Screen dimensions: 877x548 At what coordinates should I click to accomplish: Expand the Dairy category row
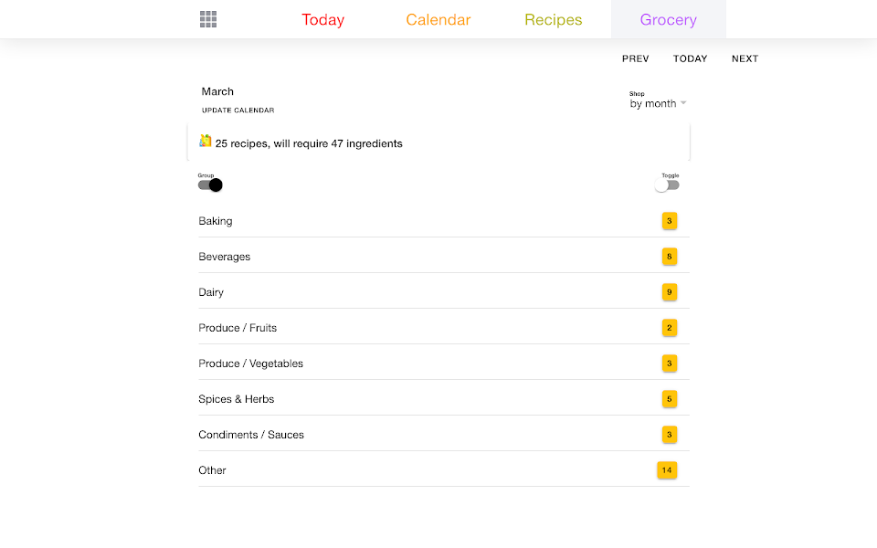click(x=212, y=292)
